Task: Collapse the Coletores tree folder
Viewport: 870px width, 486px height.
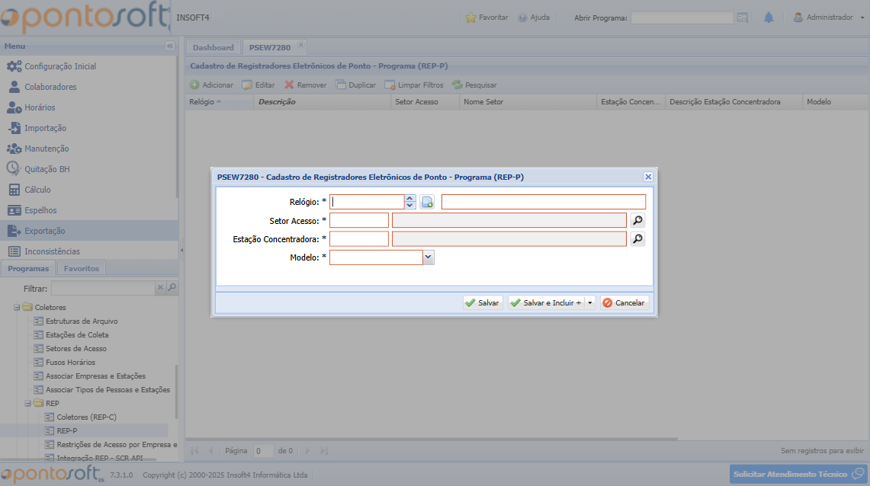Action: pos(17,308)
